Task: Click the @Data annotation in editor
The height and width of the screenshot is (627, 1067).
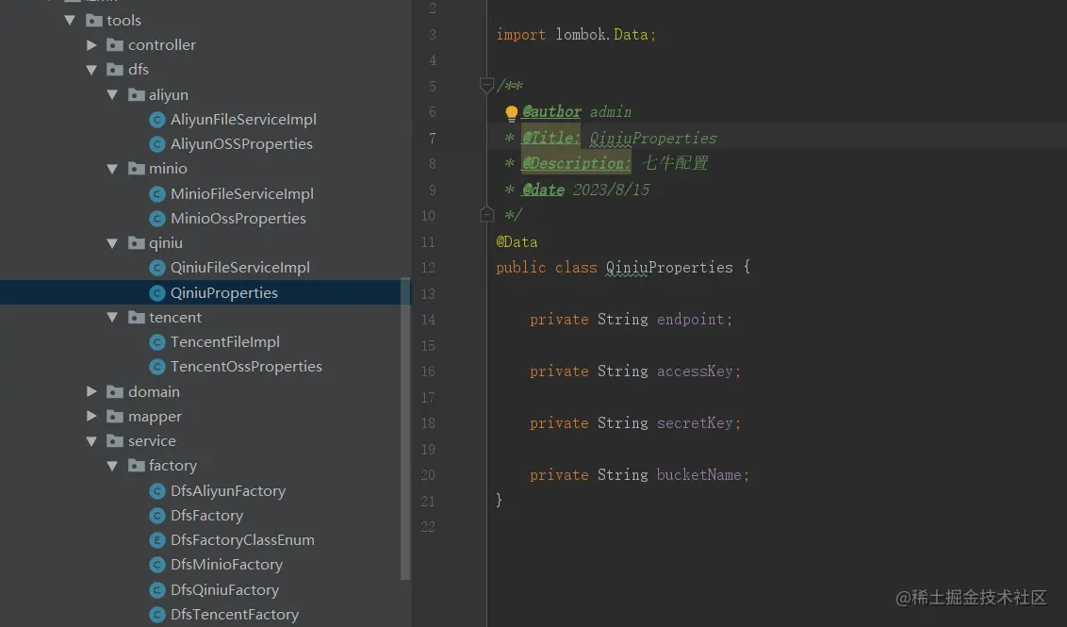Action: (517, 242)
